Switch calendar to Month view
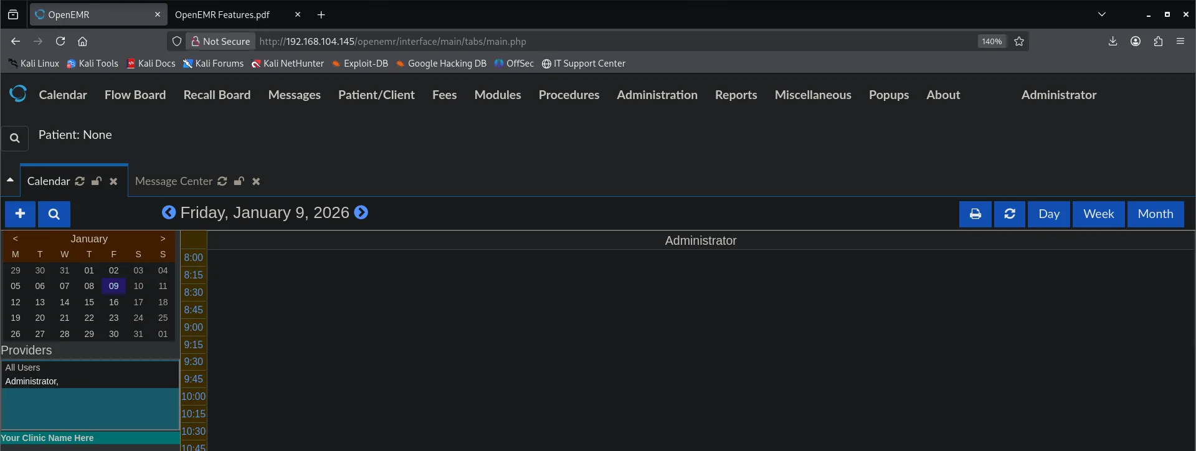This screenshot has height=451, width=1196. pyautogui.click(x=1156, y=214)
